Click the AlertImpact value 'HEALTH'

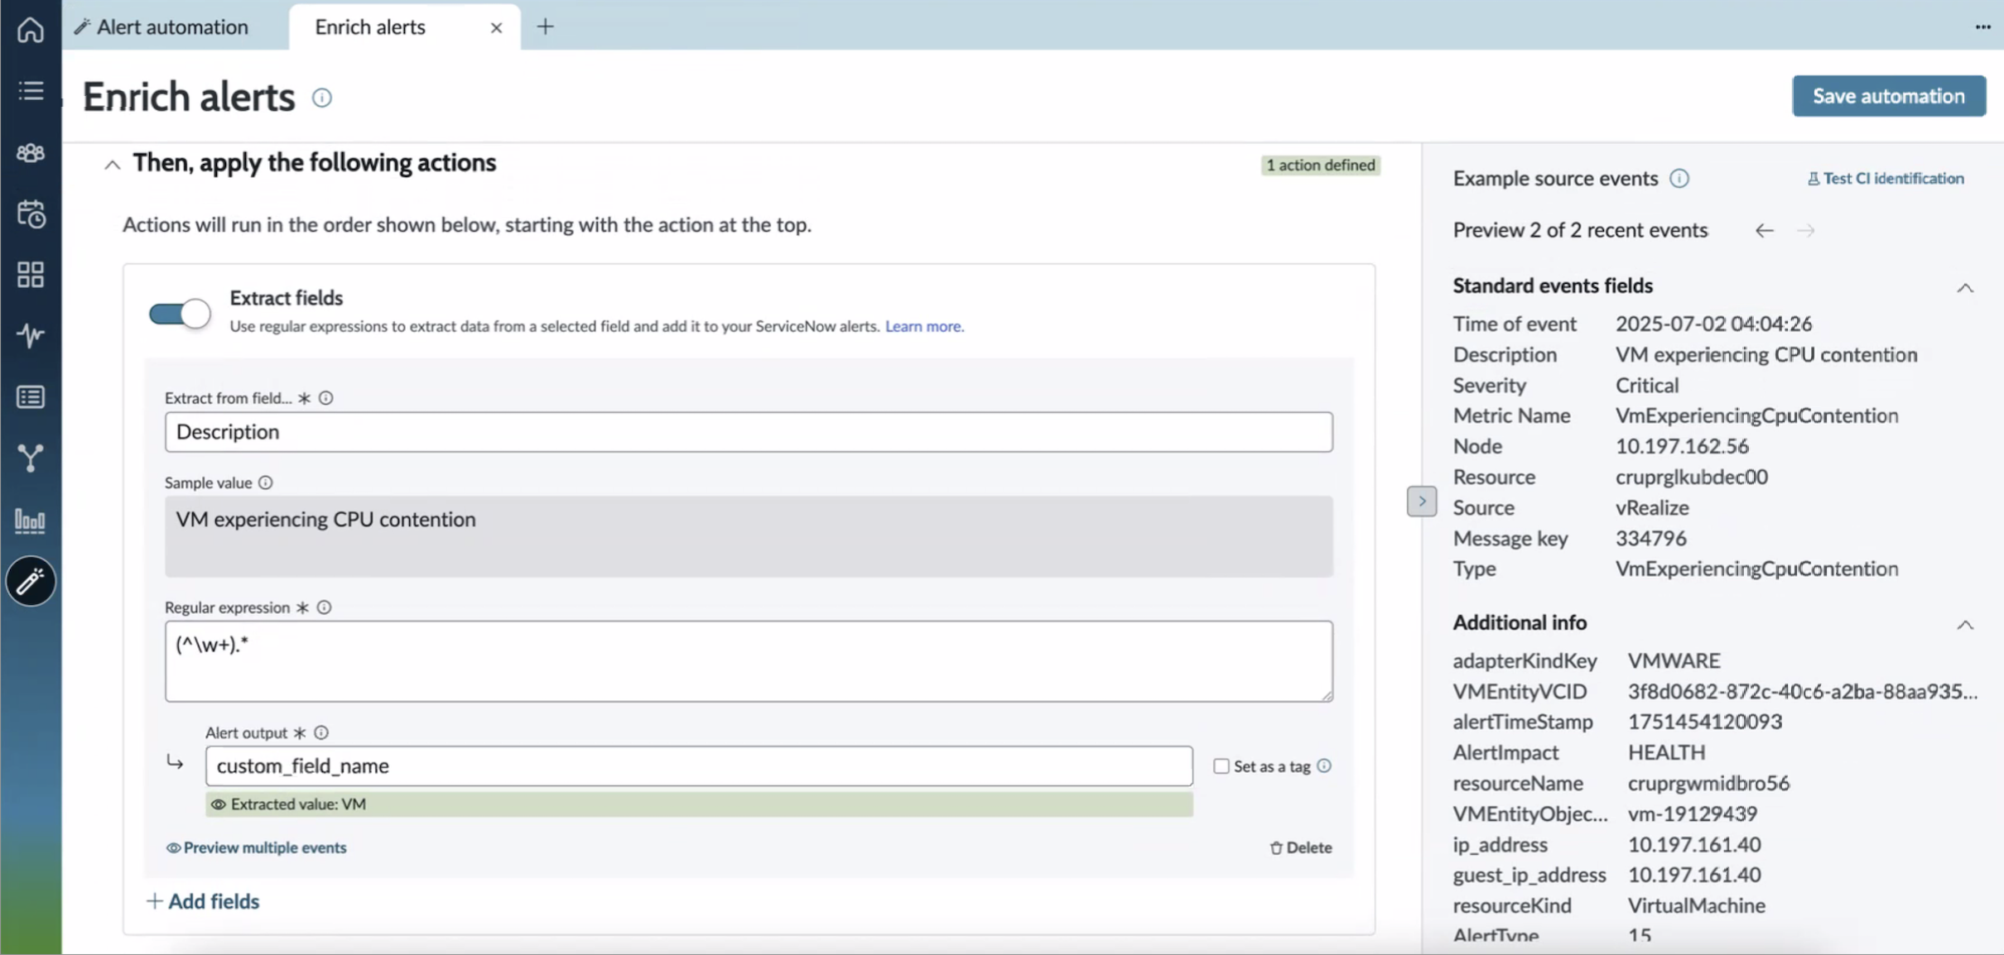point(1666,753)
